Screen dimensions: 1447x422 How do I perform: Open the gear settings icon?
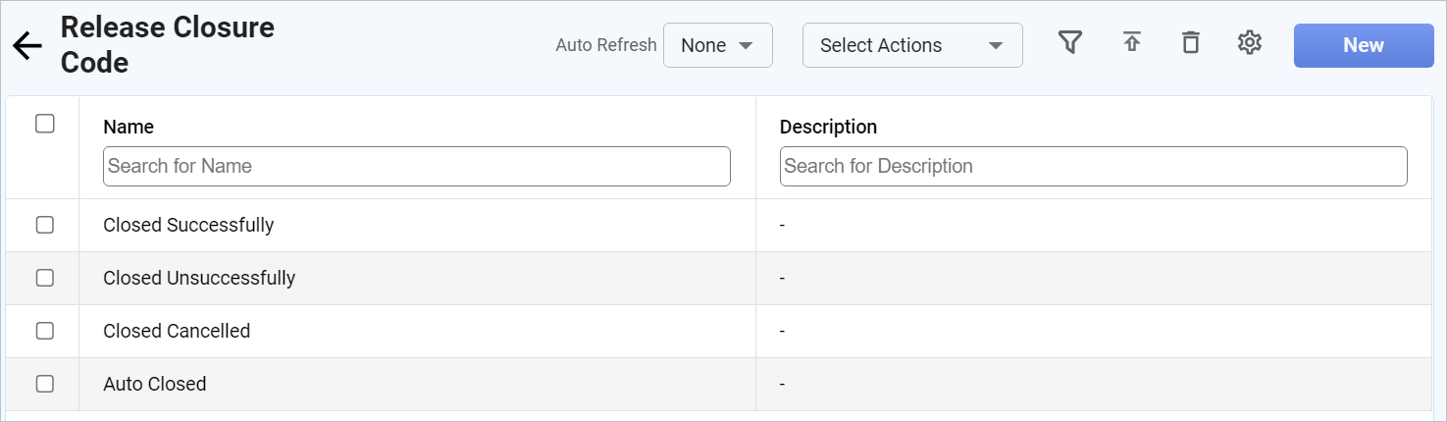[x=1249, y=43]
